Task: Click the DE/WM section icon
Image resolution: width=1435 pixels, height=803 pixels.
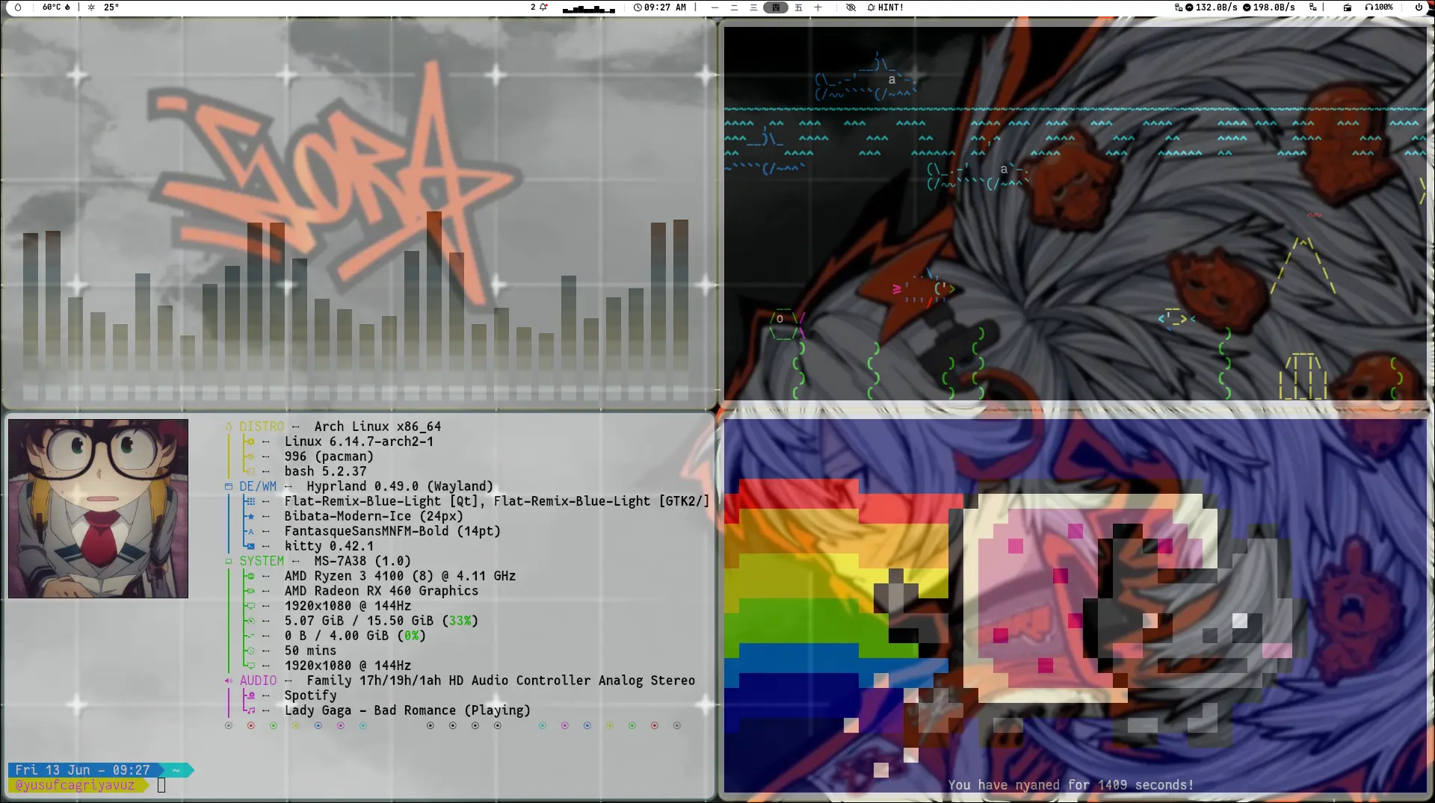Action: 229,486
